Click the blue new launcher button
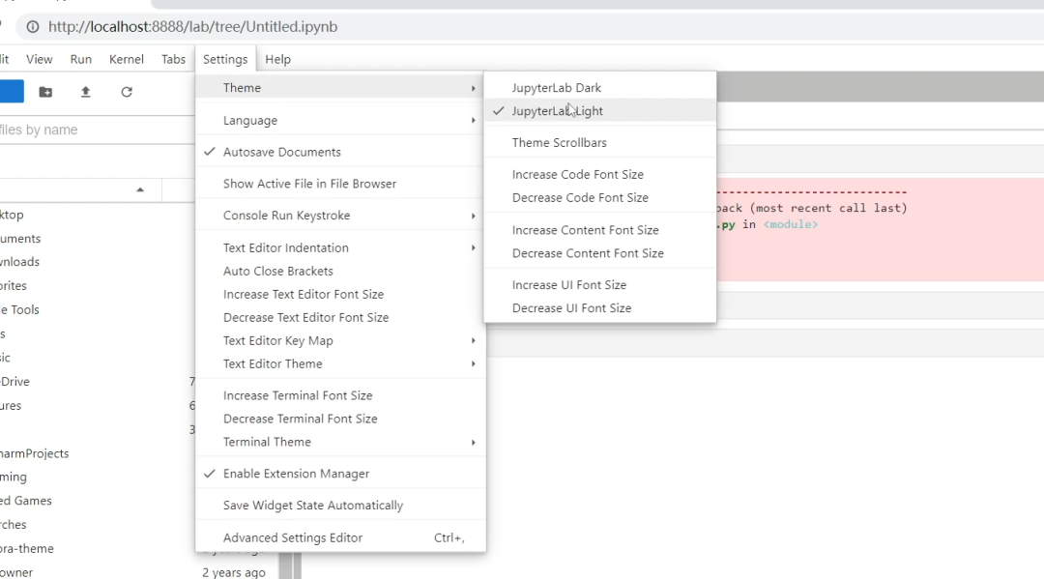 pos(12,91)
